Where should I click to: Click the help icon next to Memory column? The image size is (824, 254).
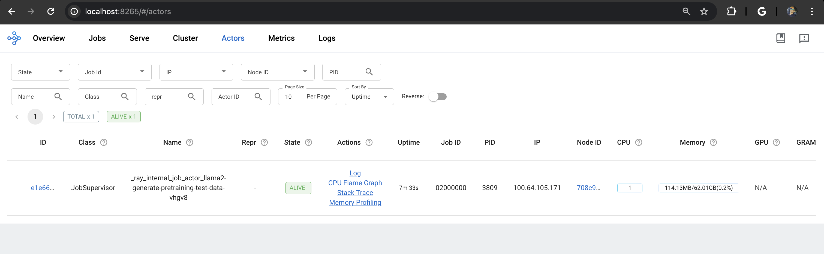[x=713, y=142]
